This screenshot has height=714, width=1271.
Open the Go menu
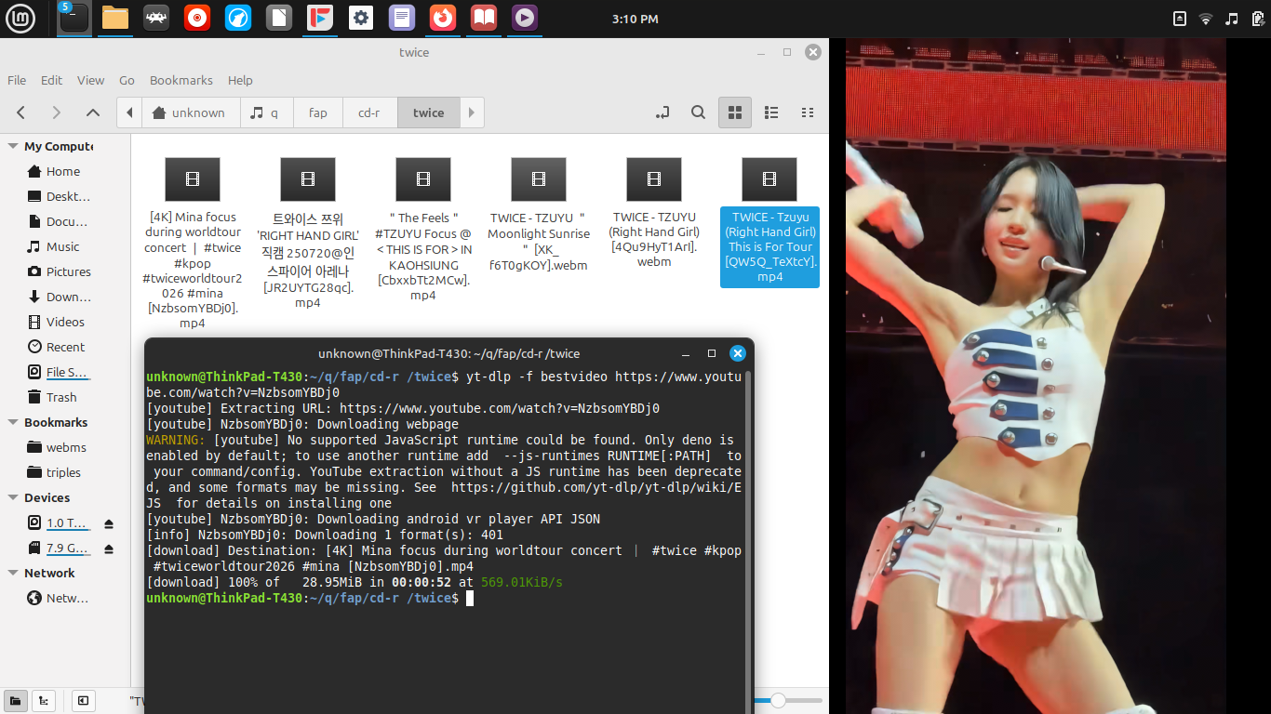(x=127, y=80)
